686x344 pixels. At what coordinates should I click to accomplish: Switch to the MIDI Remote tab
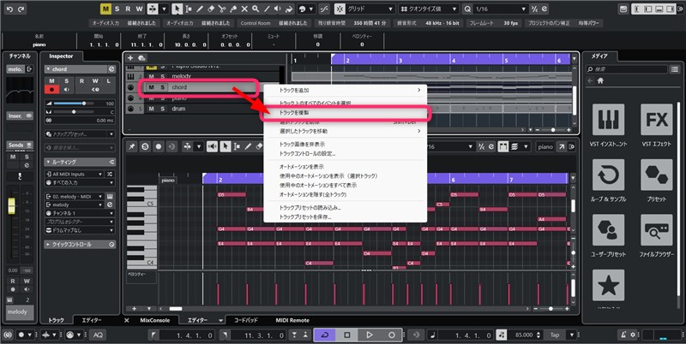[292, 320]
